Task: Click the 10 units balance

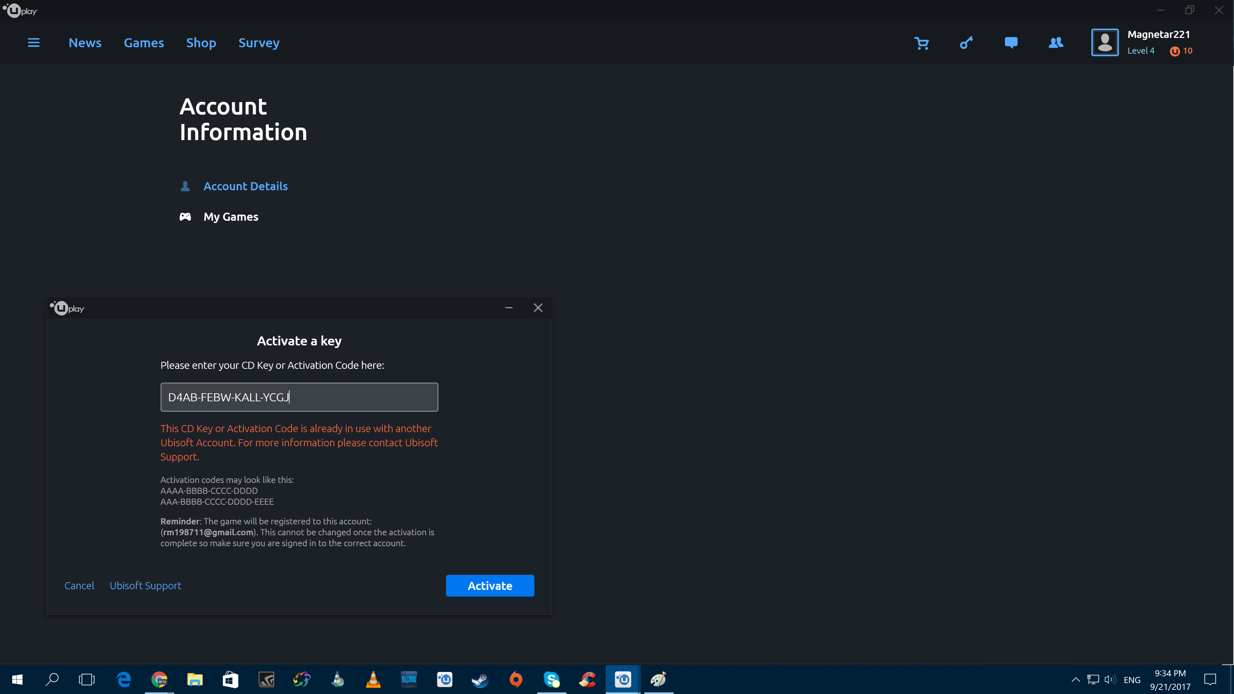Action: click(x=1187, y=51)
